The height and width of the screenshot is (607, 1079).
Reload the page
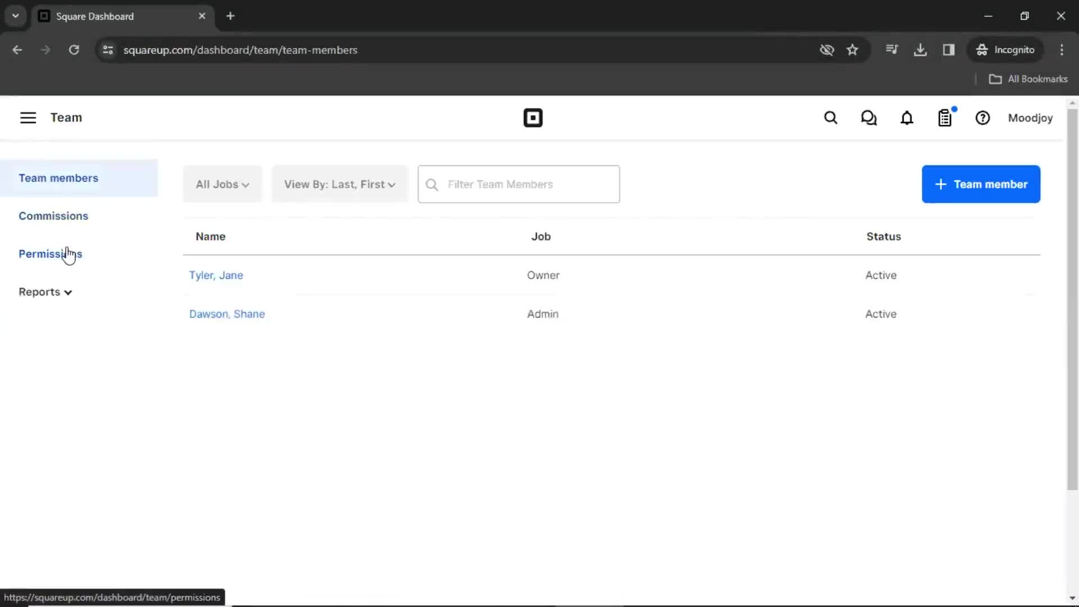(74, 50)
